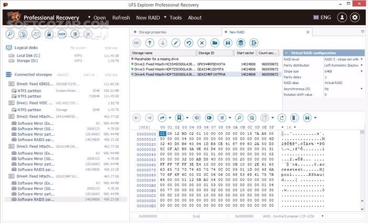Click the padlock icon in left toolbar
The height and width of the screenshot is (223, 368).
pyautogui.click(x=49, y=34)
